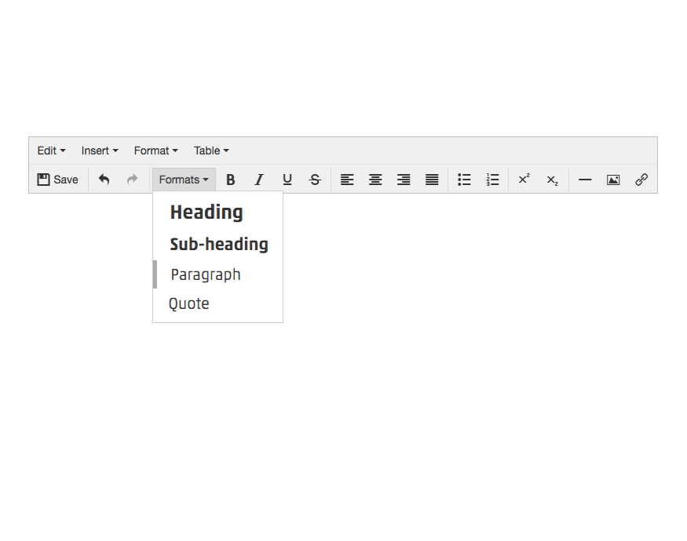Justify the text

432,180
